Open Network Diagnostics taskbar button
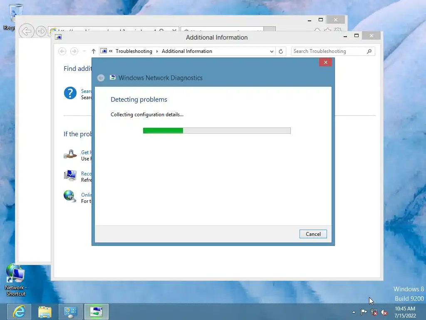 [97, 312]
